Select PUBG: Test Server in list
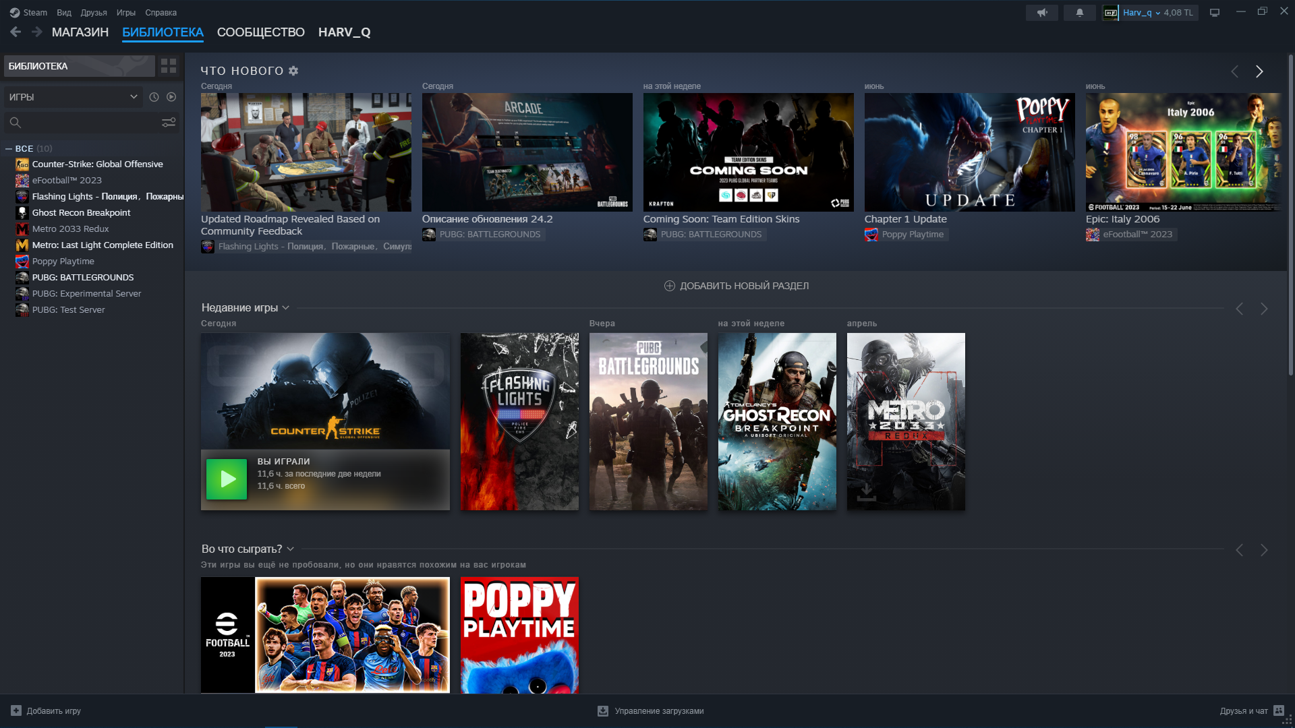 point(68,310)
